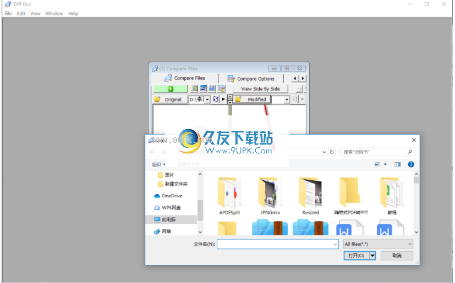Image resolution: width=455 pixels, height=283 pixels.
Task: Click the Original folder button
Action: [x=170, y=99]
